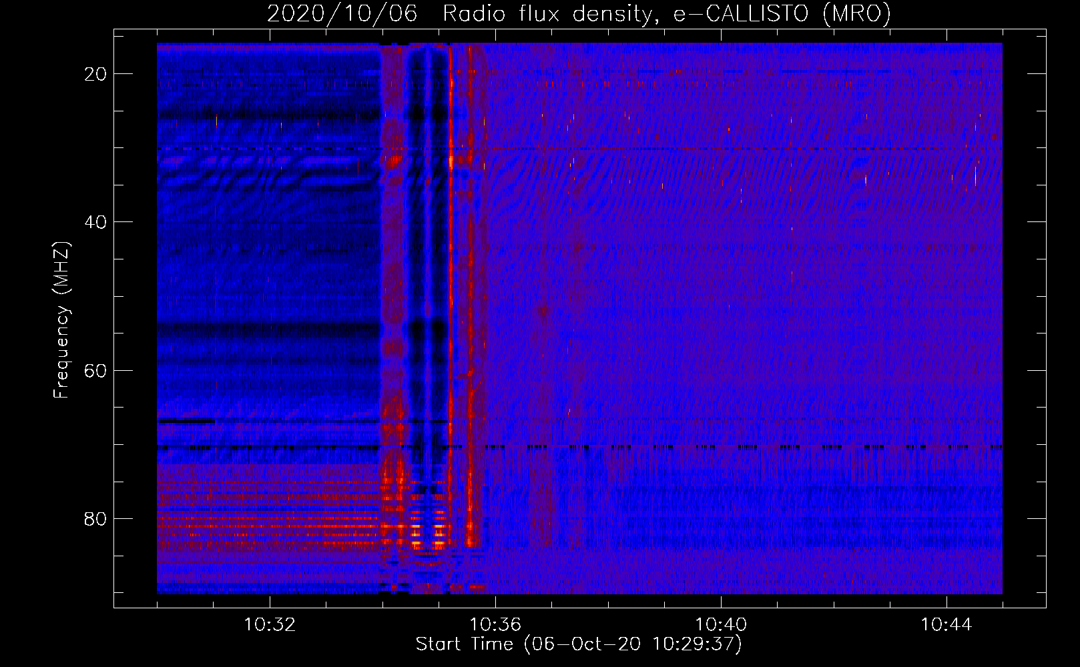Click the 'Frequency (MHZ)' axis label
The height and width of the screenshot is (667, 1080).
tap(61, 320)
